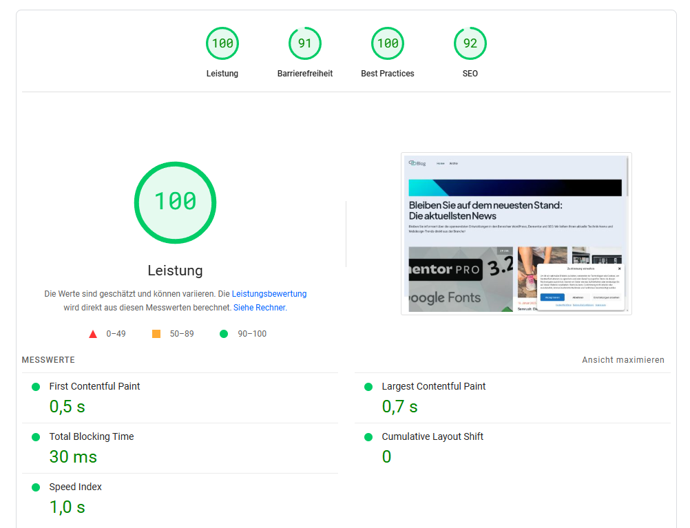Viewport: 690px width, 528px height.
Task: Click the green dot beside Largest Contentful Paint
Action: [368, 386]
